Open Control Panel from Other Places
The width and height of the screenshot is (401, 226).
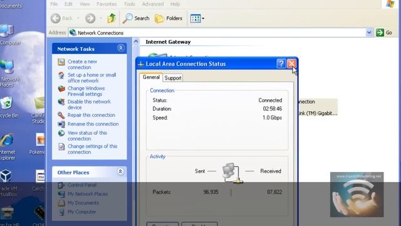[x=82, y=185]
